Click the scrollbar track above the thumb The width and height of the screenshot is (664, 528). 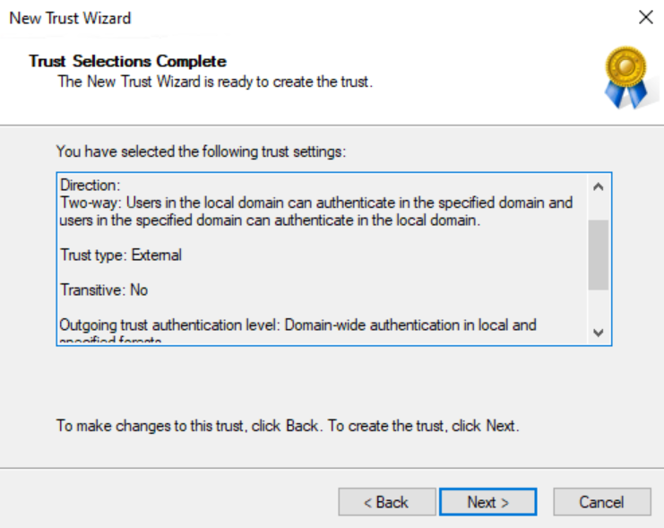tap(599, 208)
